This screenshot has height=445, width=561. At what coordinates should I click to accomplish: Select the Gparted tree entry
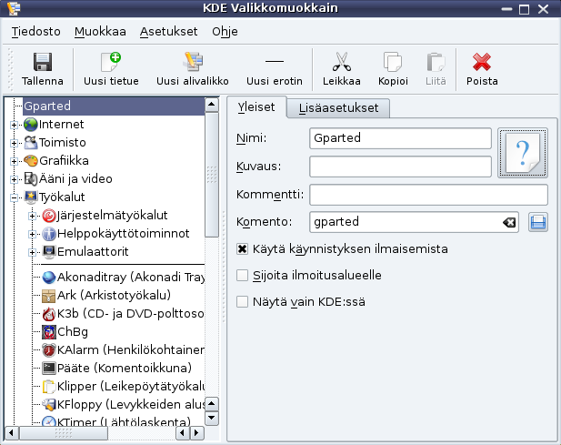click(x=114, y=106)
